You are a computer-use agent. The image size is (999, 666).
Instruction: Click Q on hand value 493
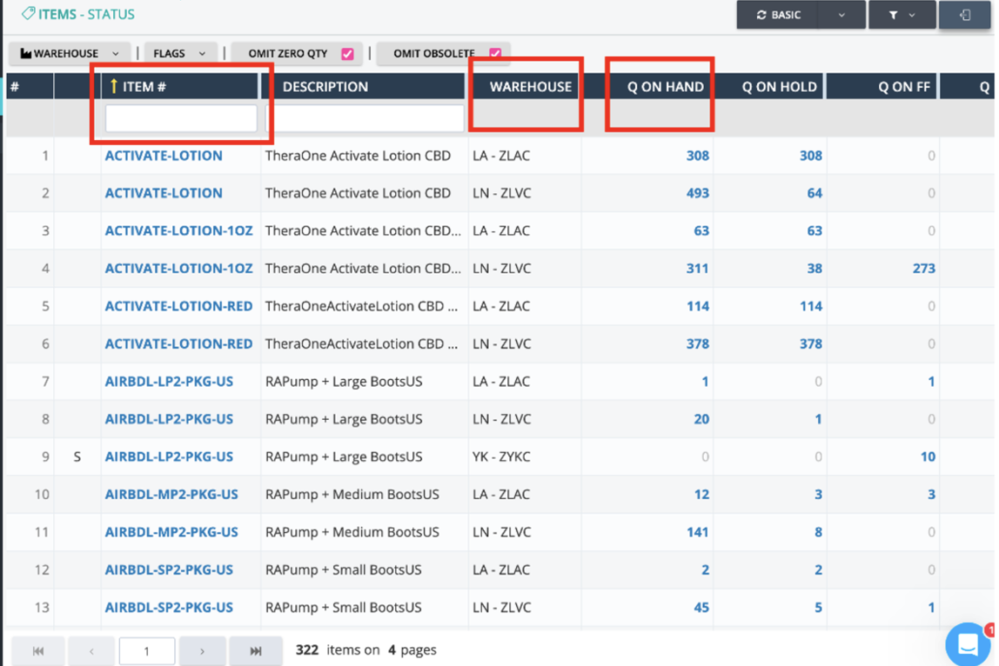tap(698, 193)
